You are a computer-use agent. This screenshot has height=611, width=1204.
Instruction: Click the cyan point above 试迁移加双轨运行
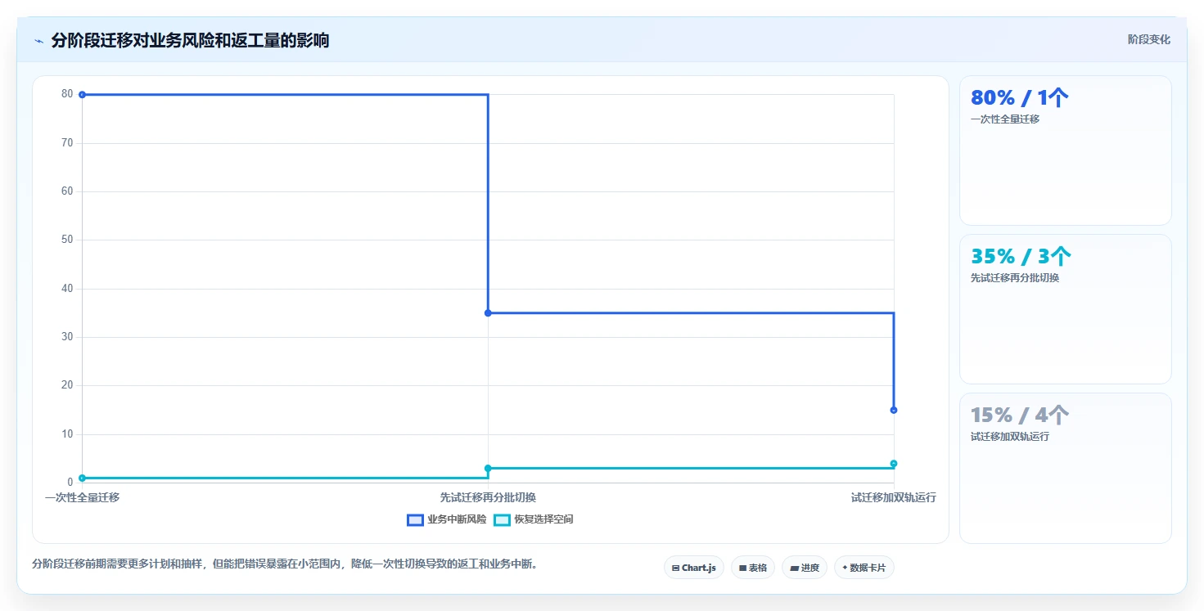coord(894,464)
